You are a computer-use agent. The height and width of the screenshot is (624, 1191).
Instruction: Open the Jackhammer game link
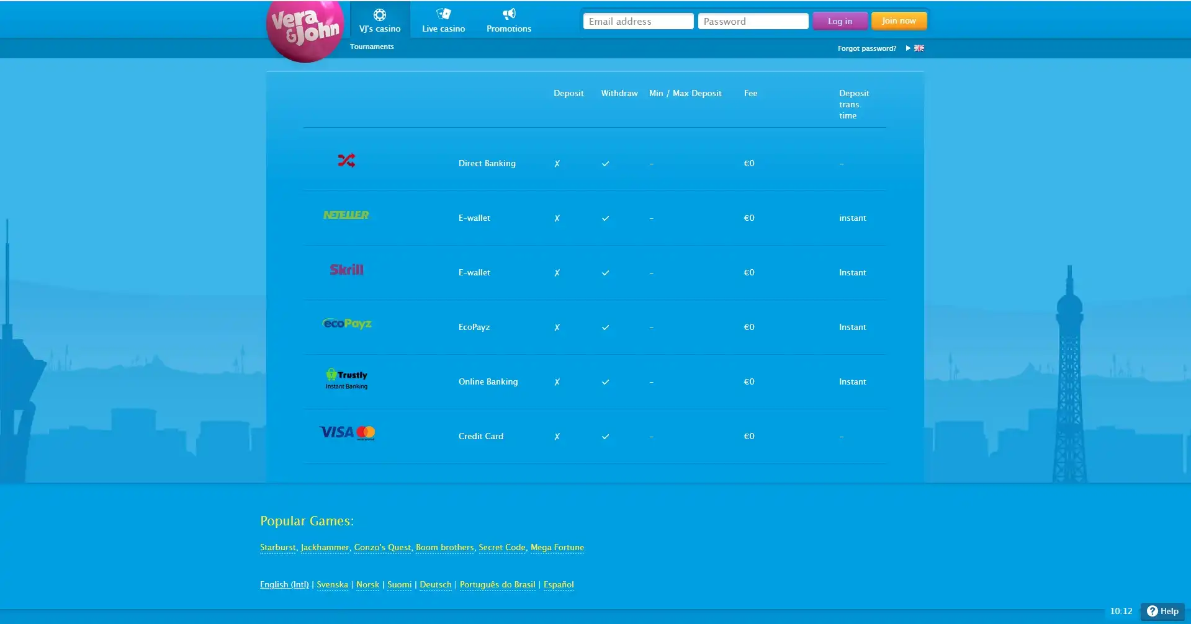tap(325, 547)
